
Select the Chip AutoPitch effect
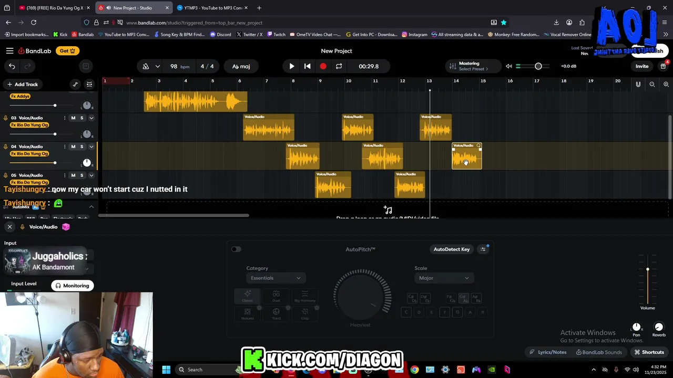click(x=305, y=313)
